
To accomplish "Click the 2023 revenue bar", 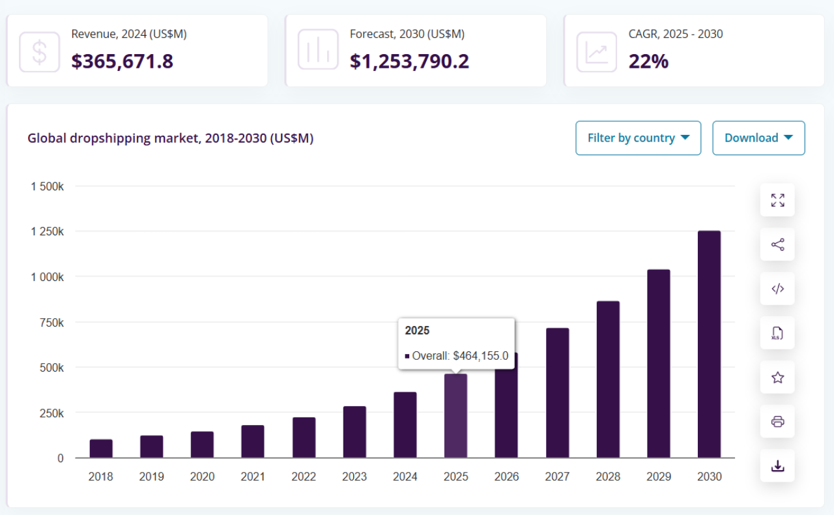I will pyautogui.click(x=354, y=432).
